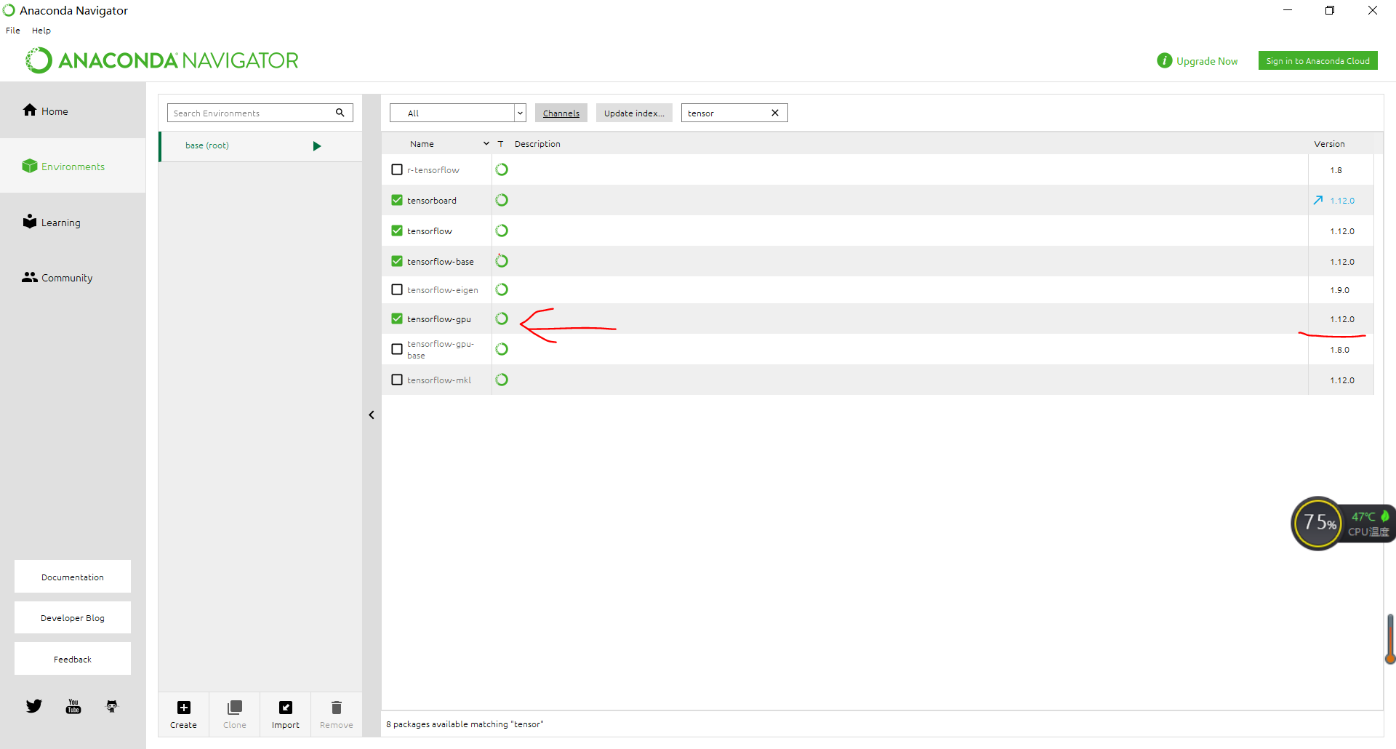Collapse the environments panel chevron

coord(372,414)
